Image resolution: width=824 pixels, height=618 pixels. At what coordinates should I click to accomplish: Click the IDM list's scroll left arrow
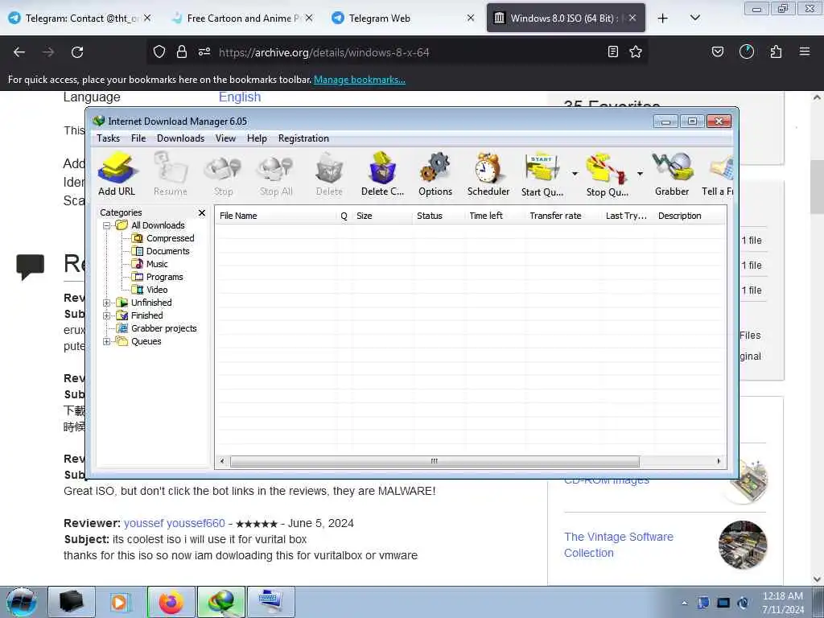pos(222,461)
